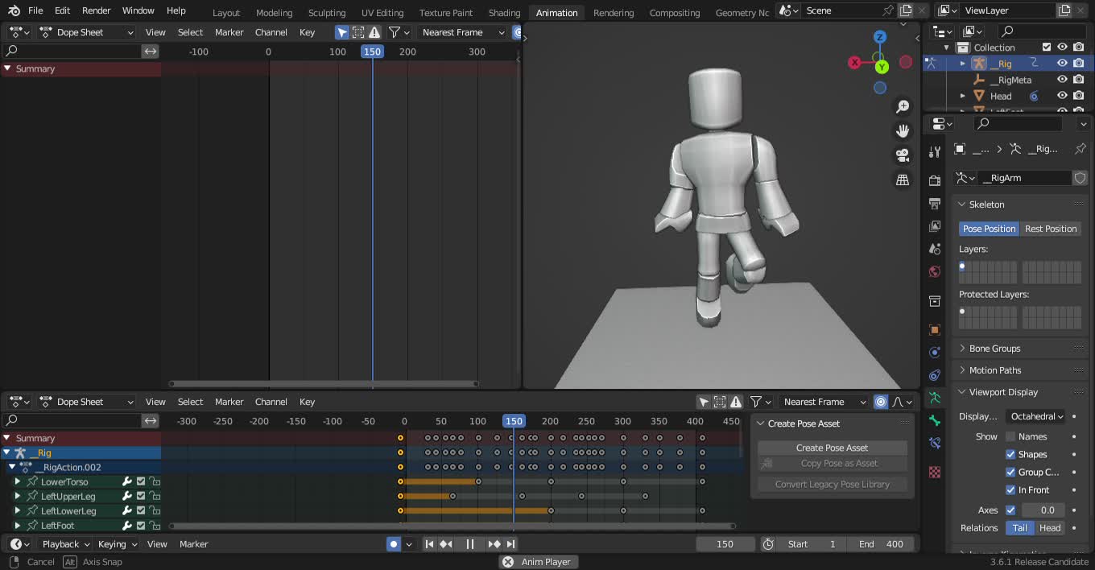Click the new scene icon beside Scene field
This screenshot has width=1095, height=570.
[906, 10]
